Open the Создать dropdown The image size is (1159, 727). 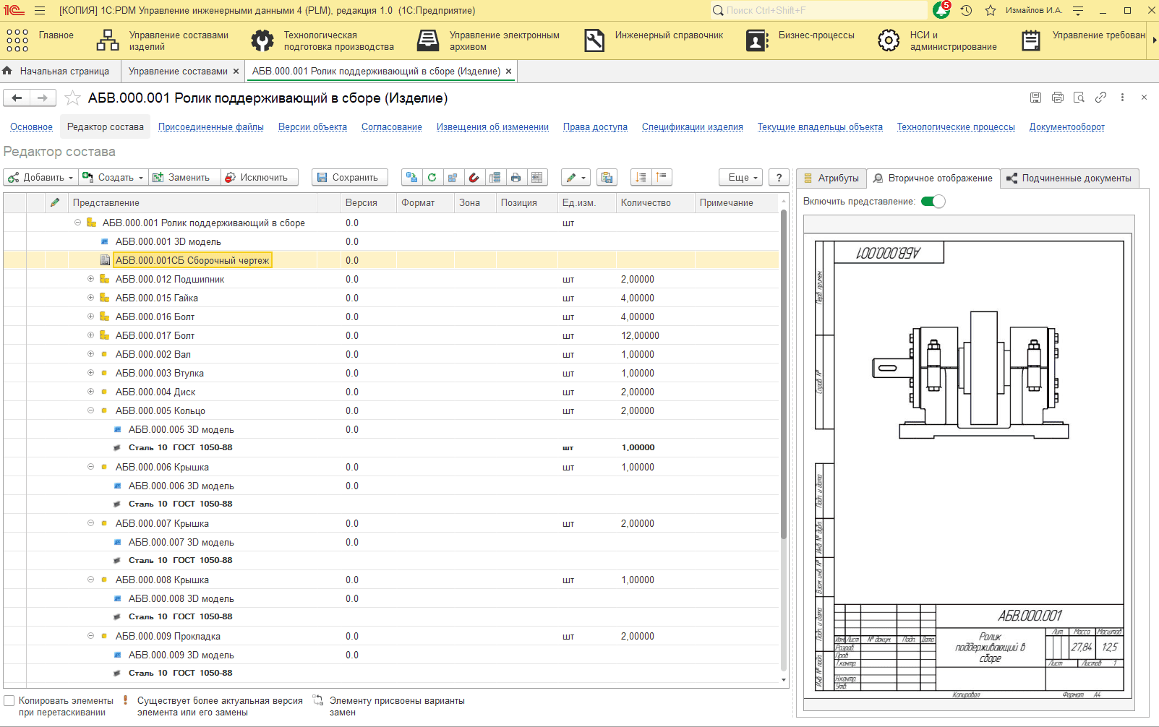(113, 177)
